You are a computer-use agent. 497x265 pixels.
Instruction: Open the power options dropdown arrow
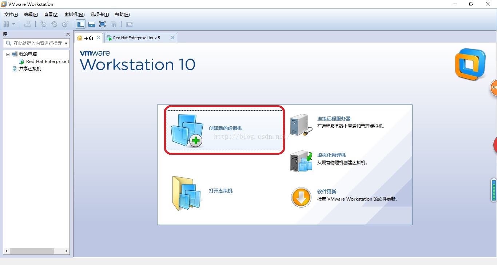click(x=14, y=24)
